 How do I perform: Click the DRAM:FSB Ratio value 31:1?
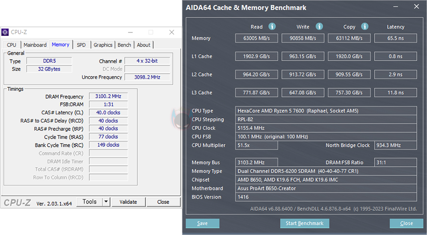(395, 162)
